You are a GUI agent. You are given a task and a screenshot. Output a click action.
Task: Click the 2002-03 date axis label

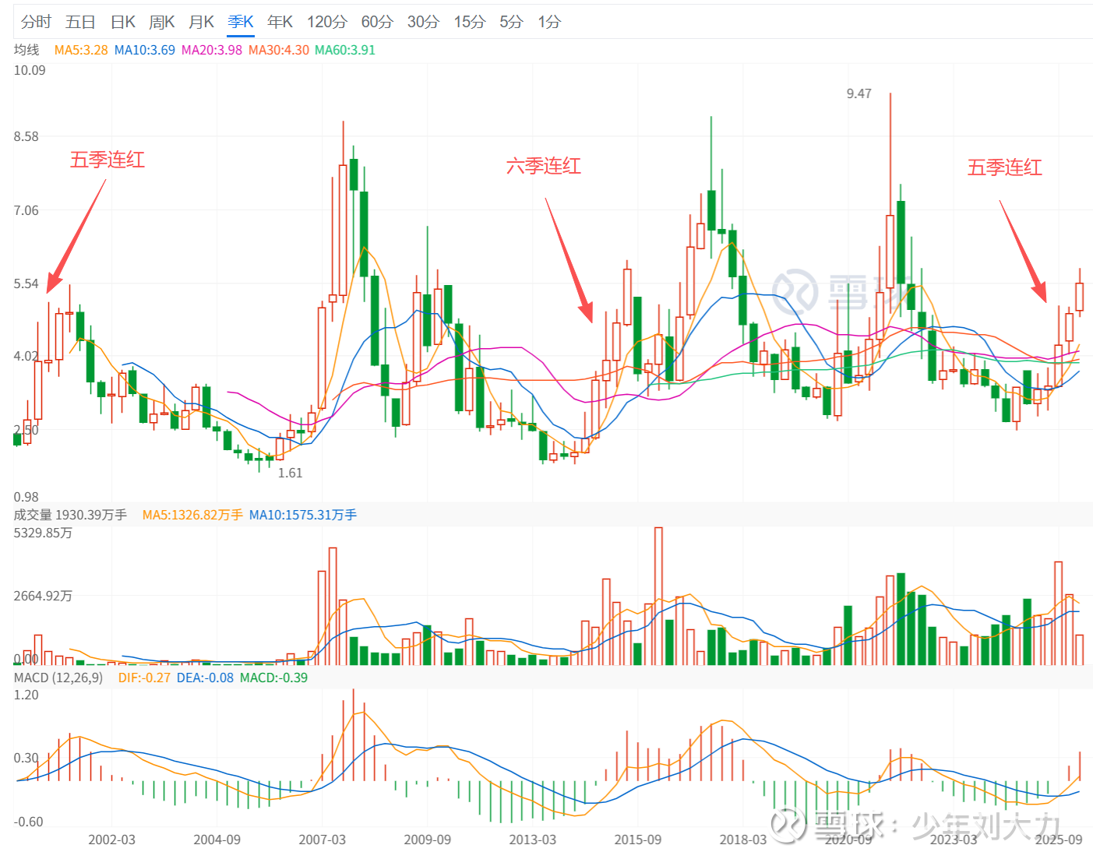tap(111, 840)
